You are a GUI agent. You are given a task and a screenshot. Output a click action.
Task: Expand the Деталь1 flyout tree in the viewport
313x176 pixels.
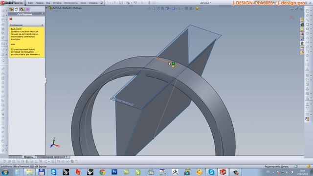click(47, 8)
